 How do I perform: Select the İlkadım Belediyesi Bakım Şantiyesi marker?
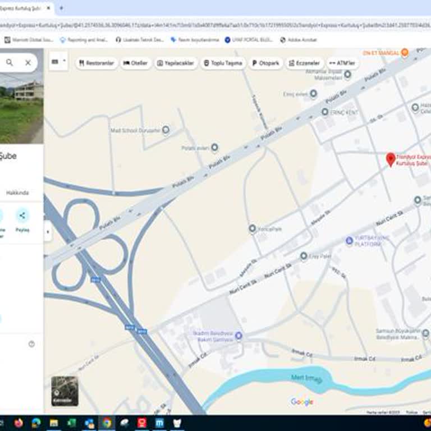pyautogui.click(x=239, y=336)
